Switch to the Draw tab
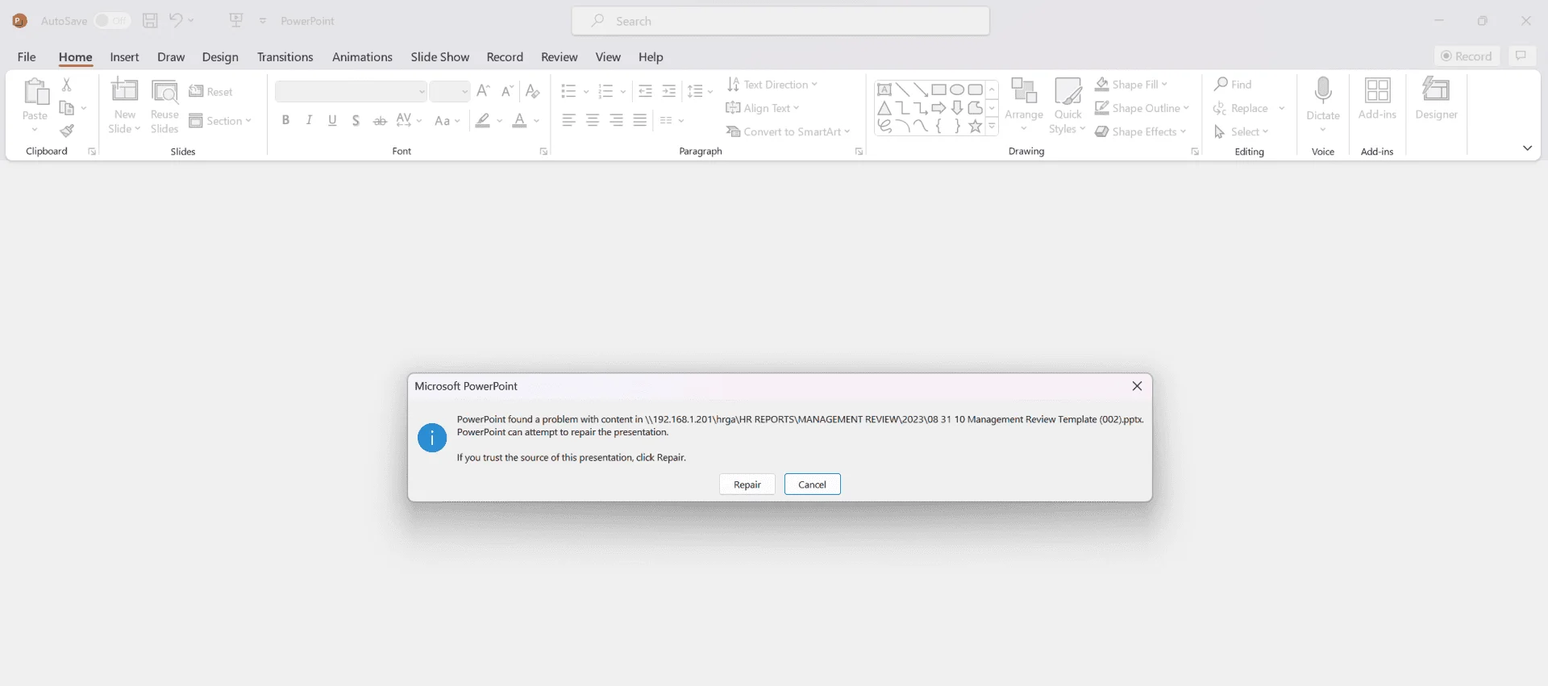 click(x=171, y=57)
